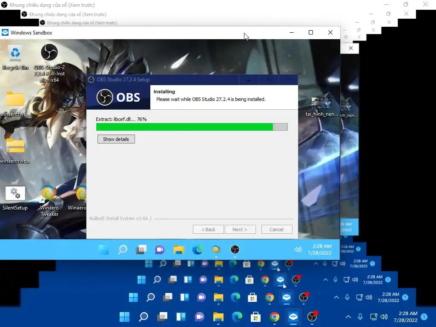This screenshot has height=327, width=436.
Task: Expand hidden tray icons on bottommost host taskbar
Action: (x=348, y=317)
